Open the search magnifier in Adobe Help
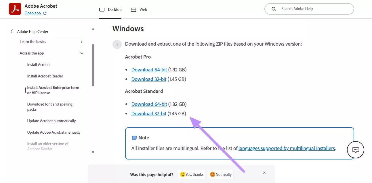This screenshot has width=372, height=183. [x=273, y=9]
